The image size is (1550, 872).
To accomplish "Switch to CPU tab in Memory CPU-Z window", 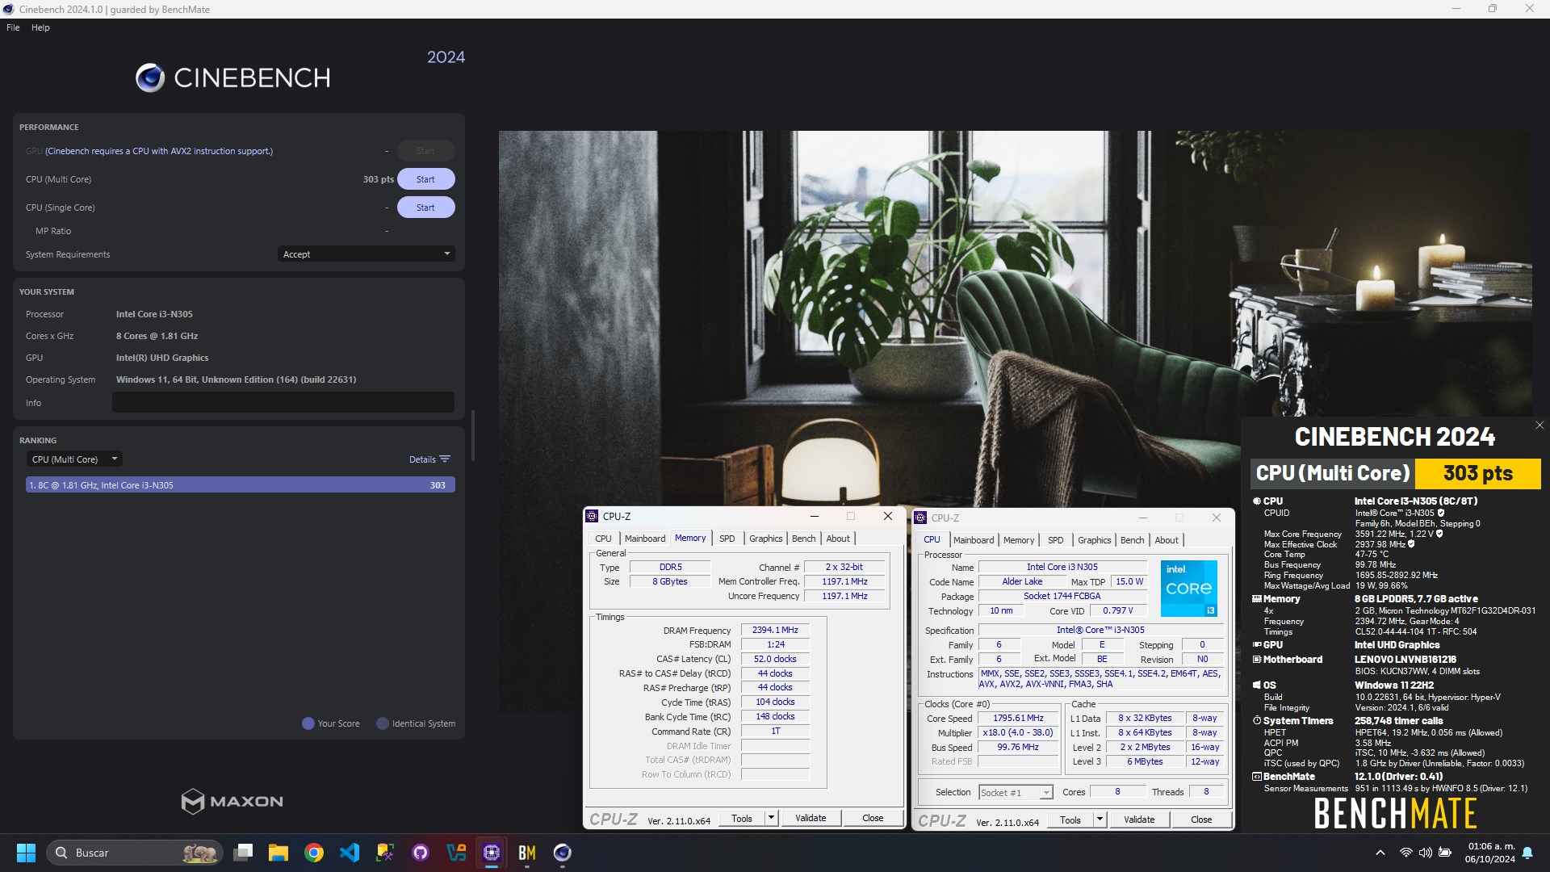I will click(603, 539).
